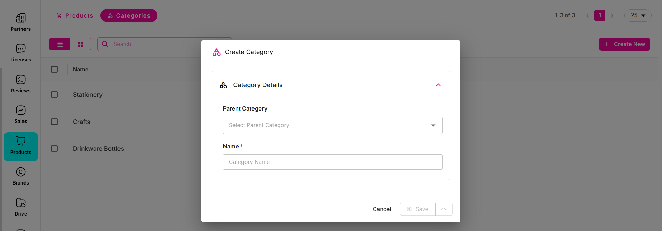This screenshot has width=662, height=231.
Task: Check the Drinkware Bottles row checkbox
Action: click(x=54, y=148)
